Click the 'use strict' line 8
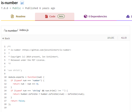The image size is (132, 112). [15, 70]
